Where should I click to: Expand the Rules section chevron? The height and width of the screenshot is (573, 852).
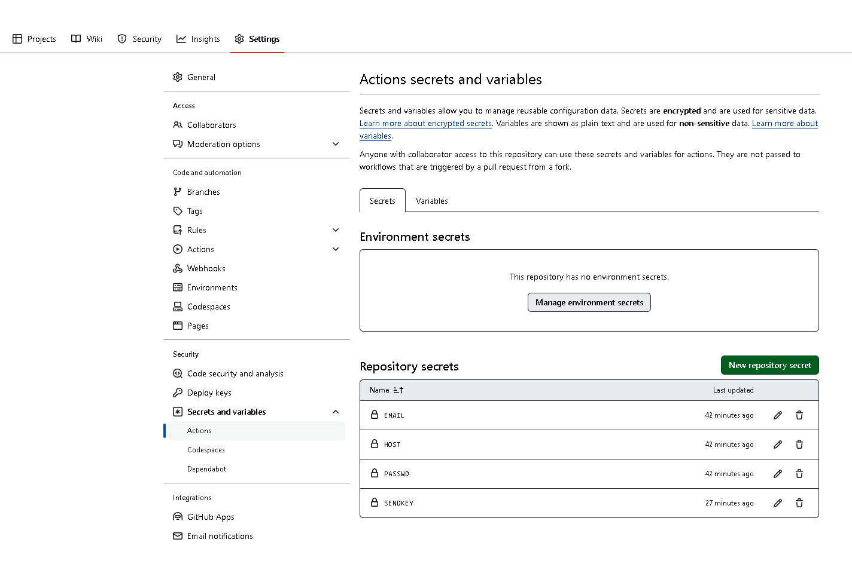coord(336,230)
